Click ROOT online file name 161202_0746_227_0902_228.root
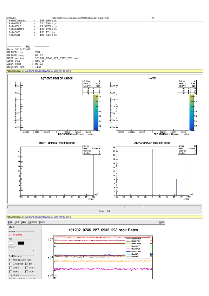 point(57,58)
